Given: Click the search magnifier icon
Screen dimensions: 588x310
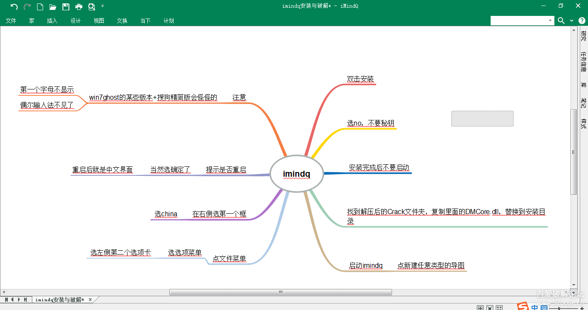Looking at the screenshot, I should [561, 20].
